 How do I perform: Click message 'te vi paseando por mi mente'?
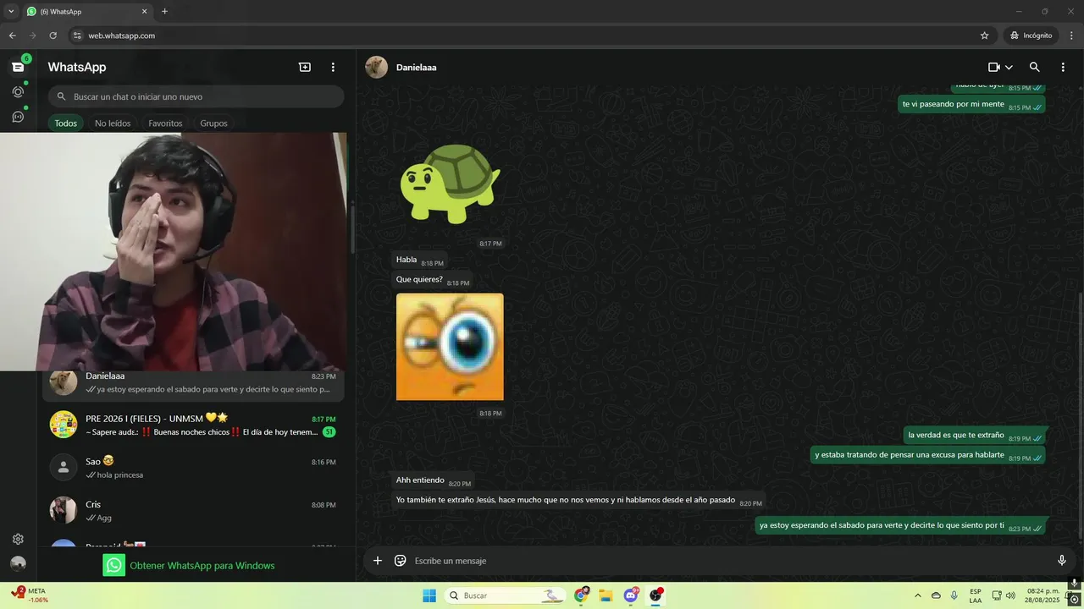[971, 105]
